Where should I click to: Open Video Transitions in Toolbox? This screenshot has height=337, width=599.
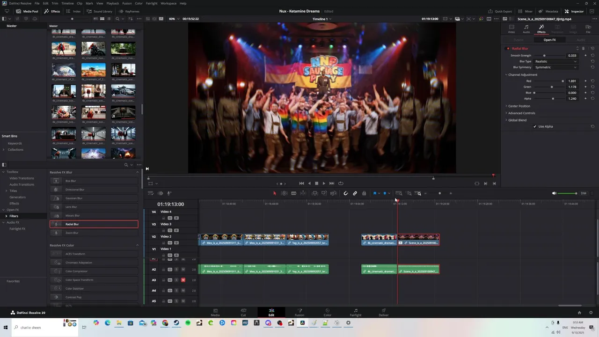pyautogui.click(x=22, y=178)
